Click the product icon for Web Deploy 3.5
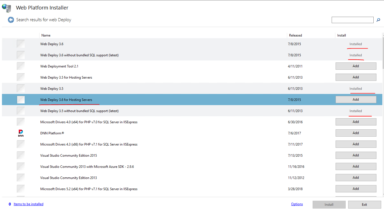 click(21, 88)
